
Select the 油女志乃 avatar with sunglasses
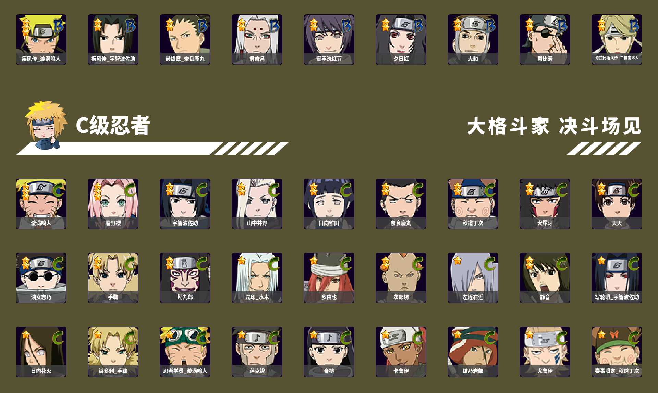(x=41, y=278)
